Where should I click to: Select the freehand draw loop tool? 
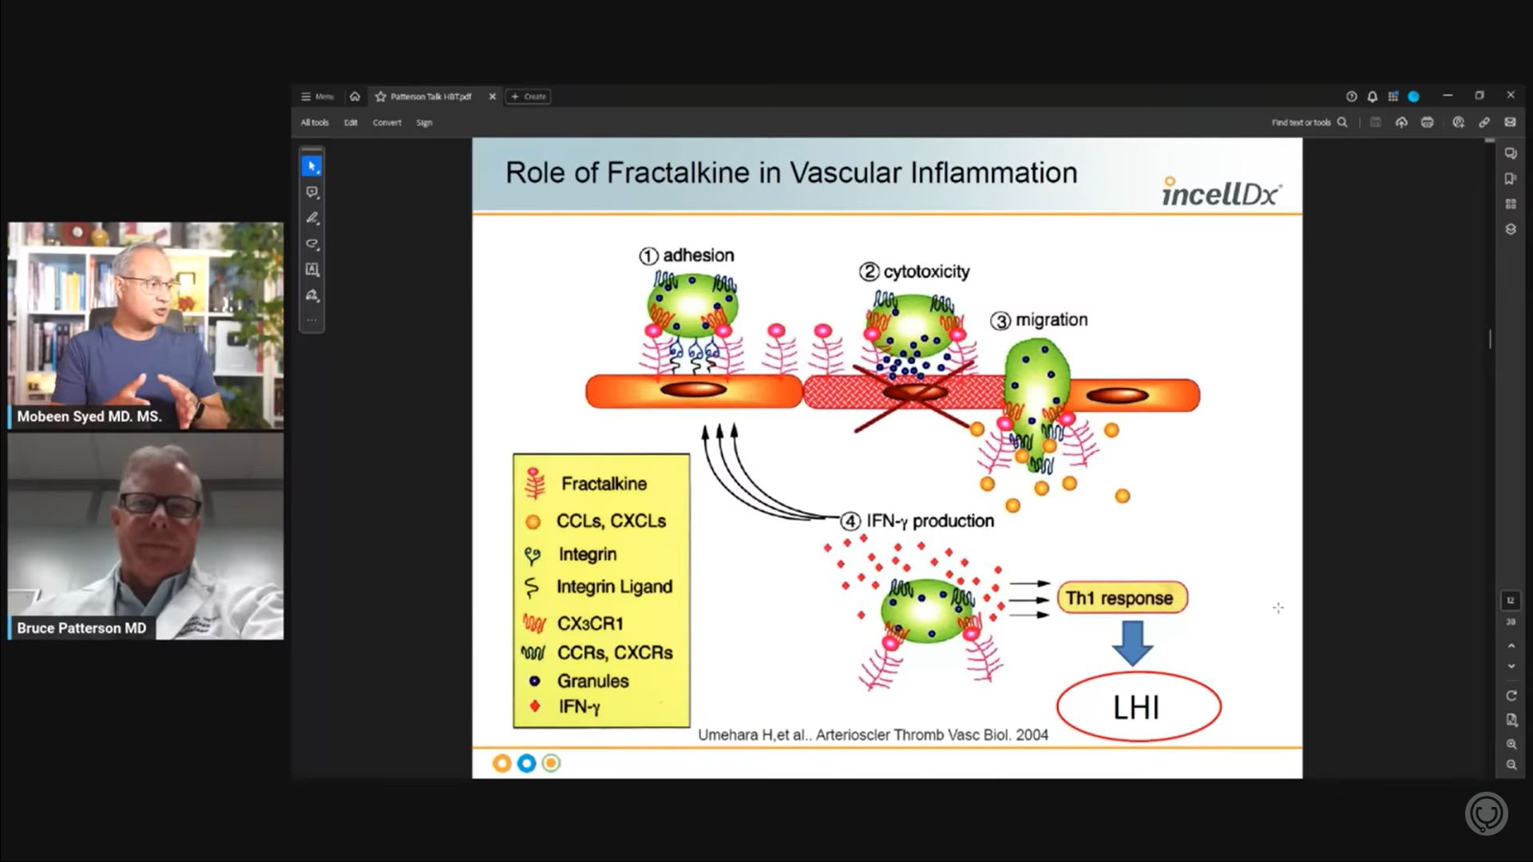(x=312, y=243)
